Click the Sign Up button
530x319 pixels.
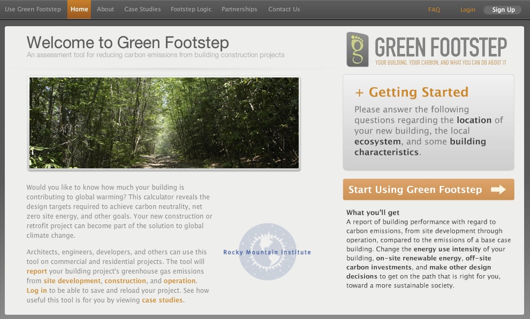[503, 10]
